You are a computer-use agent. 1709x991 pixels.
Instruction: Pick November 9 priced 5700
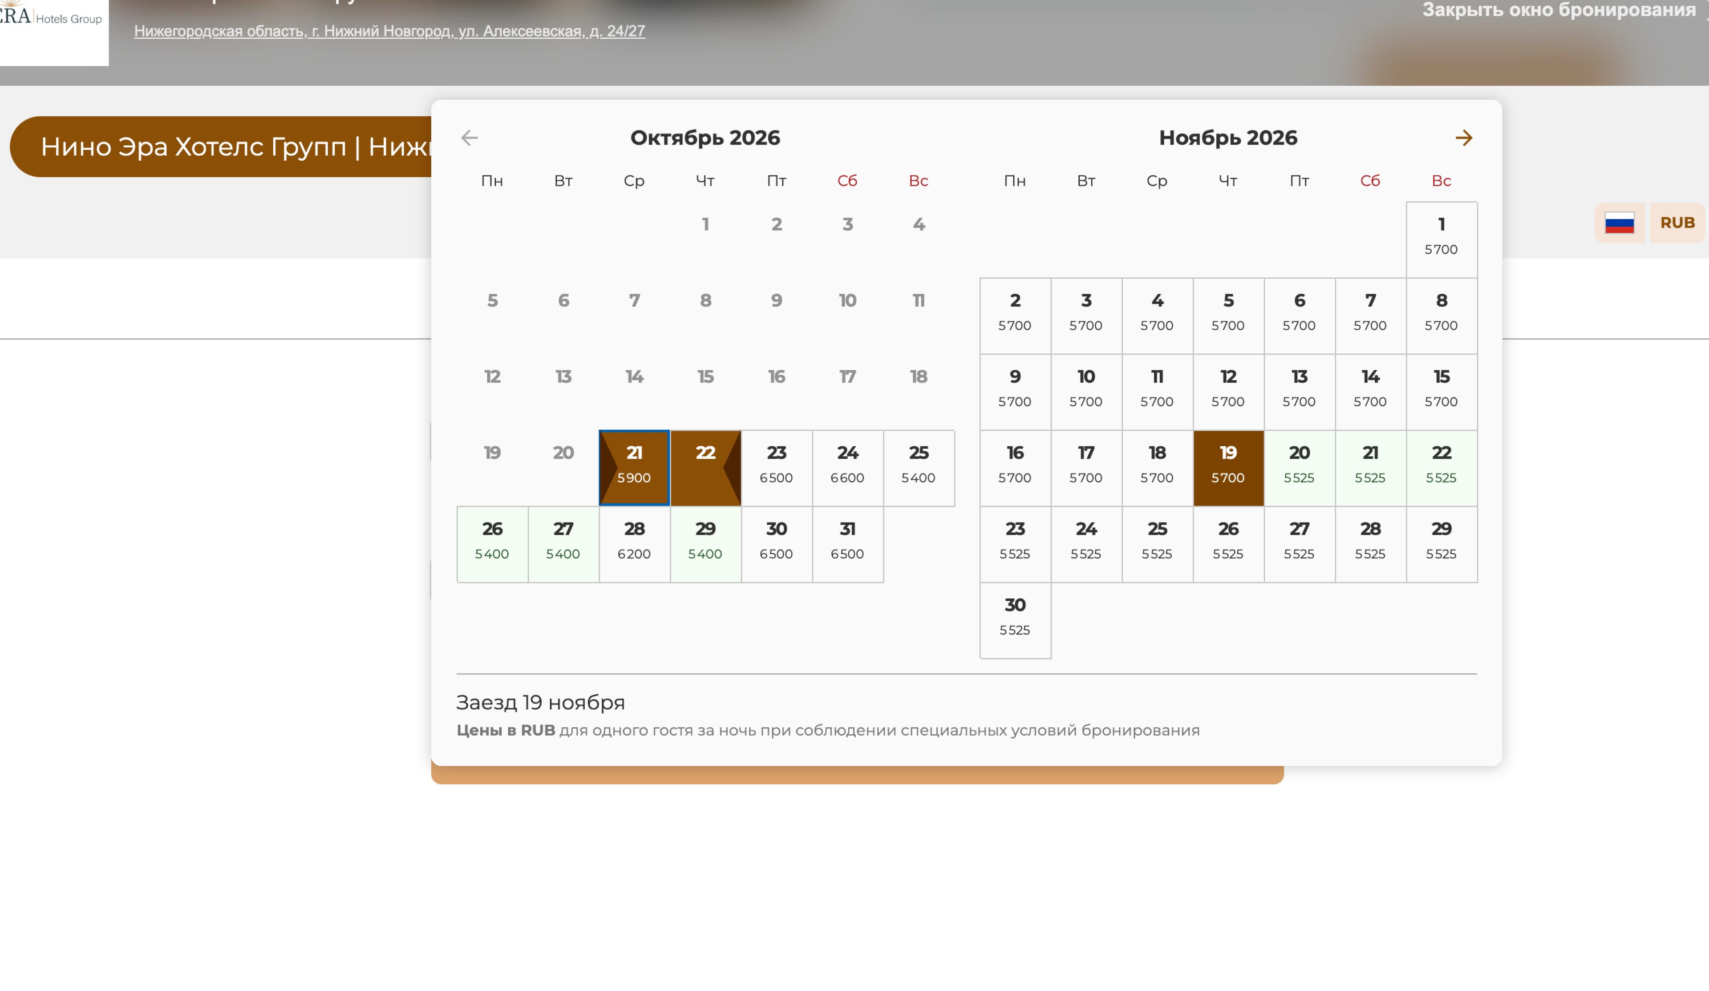pyautogui.click(x=1015, y=392)
